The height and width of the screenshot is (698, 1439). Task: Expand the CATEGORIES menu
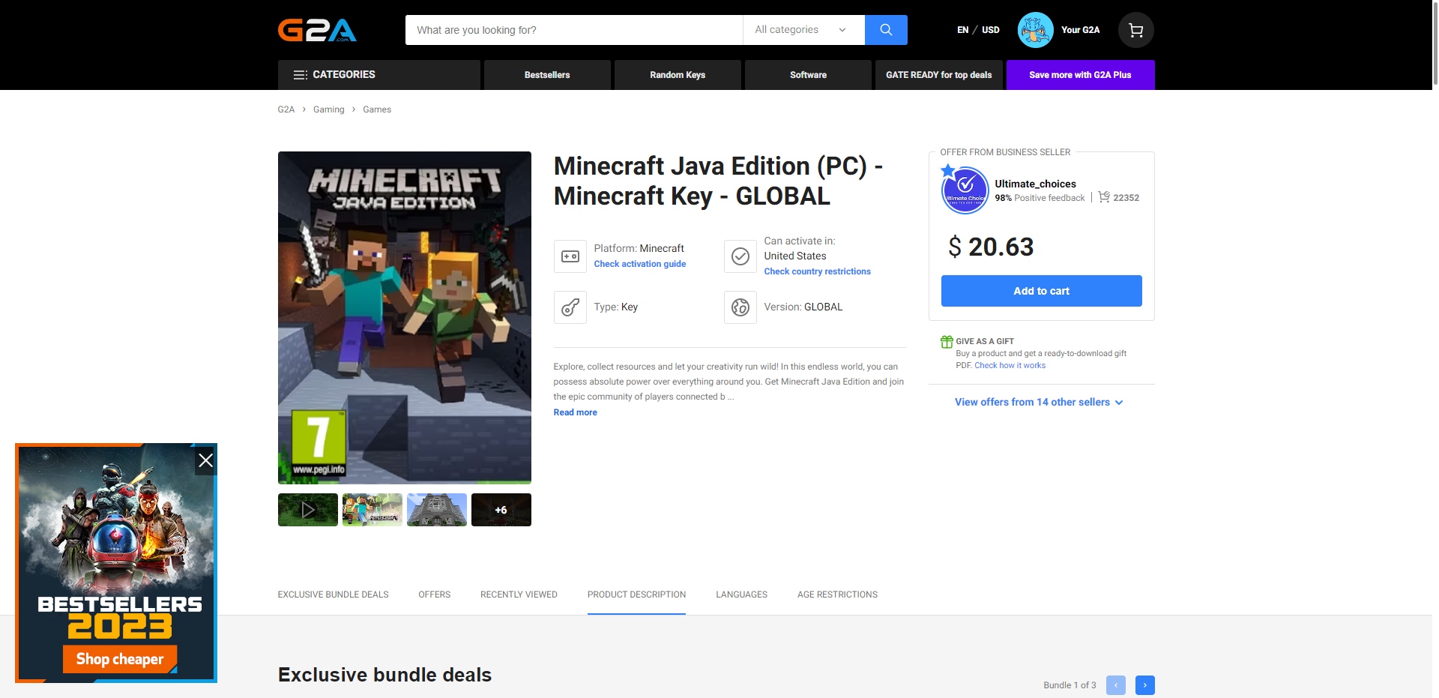click(379, 75)
